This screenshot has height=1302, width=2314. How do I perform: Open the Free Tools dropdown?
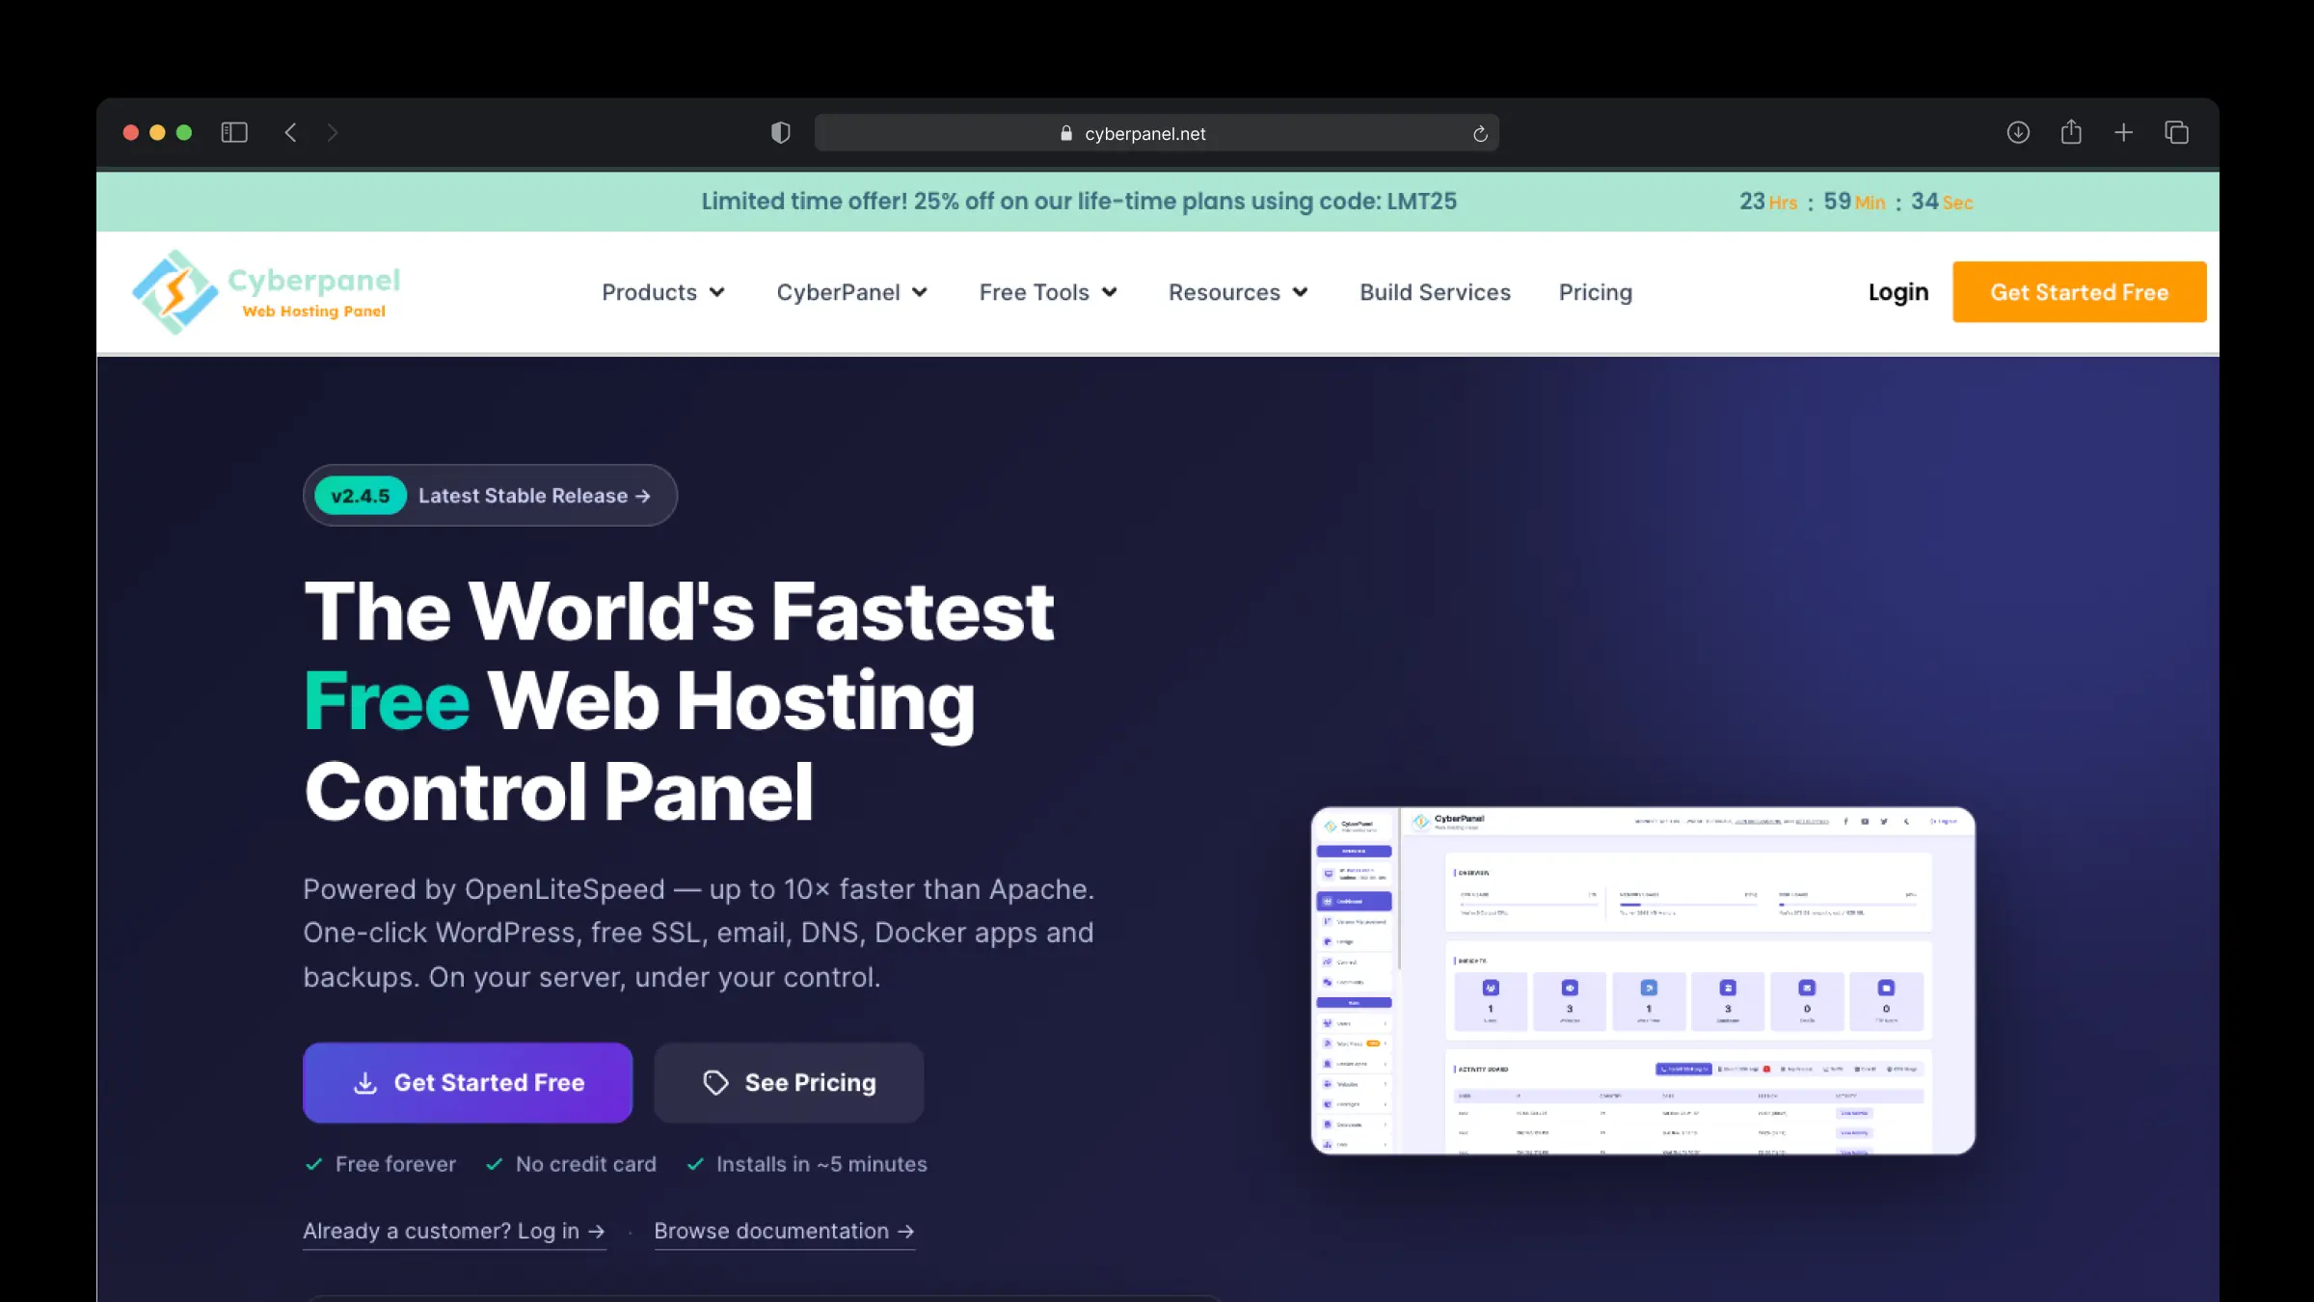pyautogui.click(x=1048, y=292)
